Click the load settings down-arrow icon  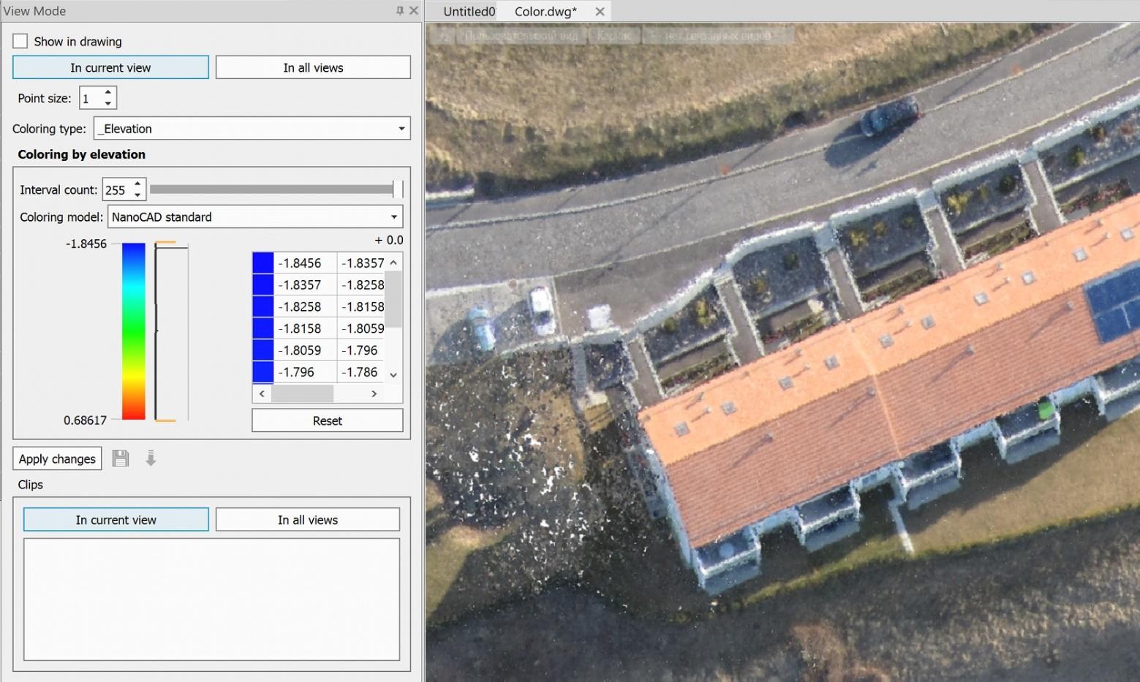pyautogui.click(x=151, y=458)
